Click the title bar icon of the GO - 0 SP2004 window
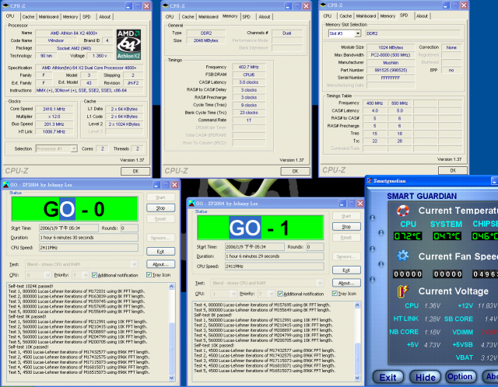The image size is (498, 387). pyautogui.click(x=5, y=185)
